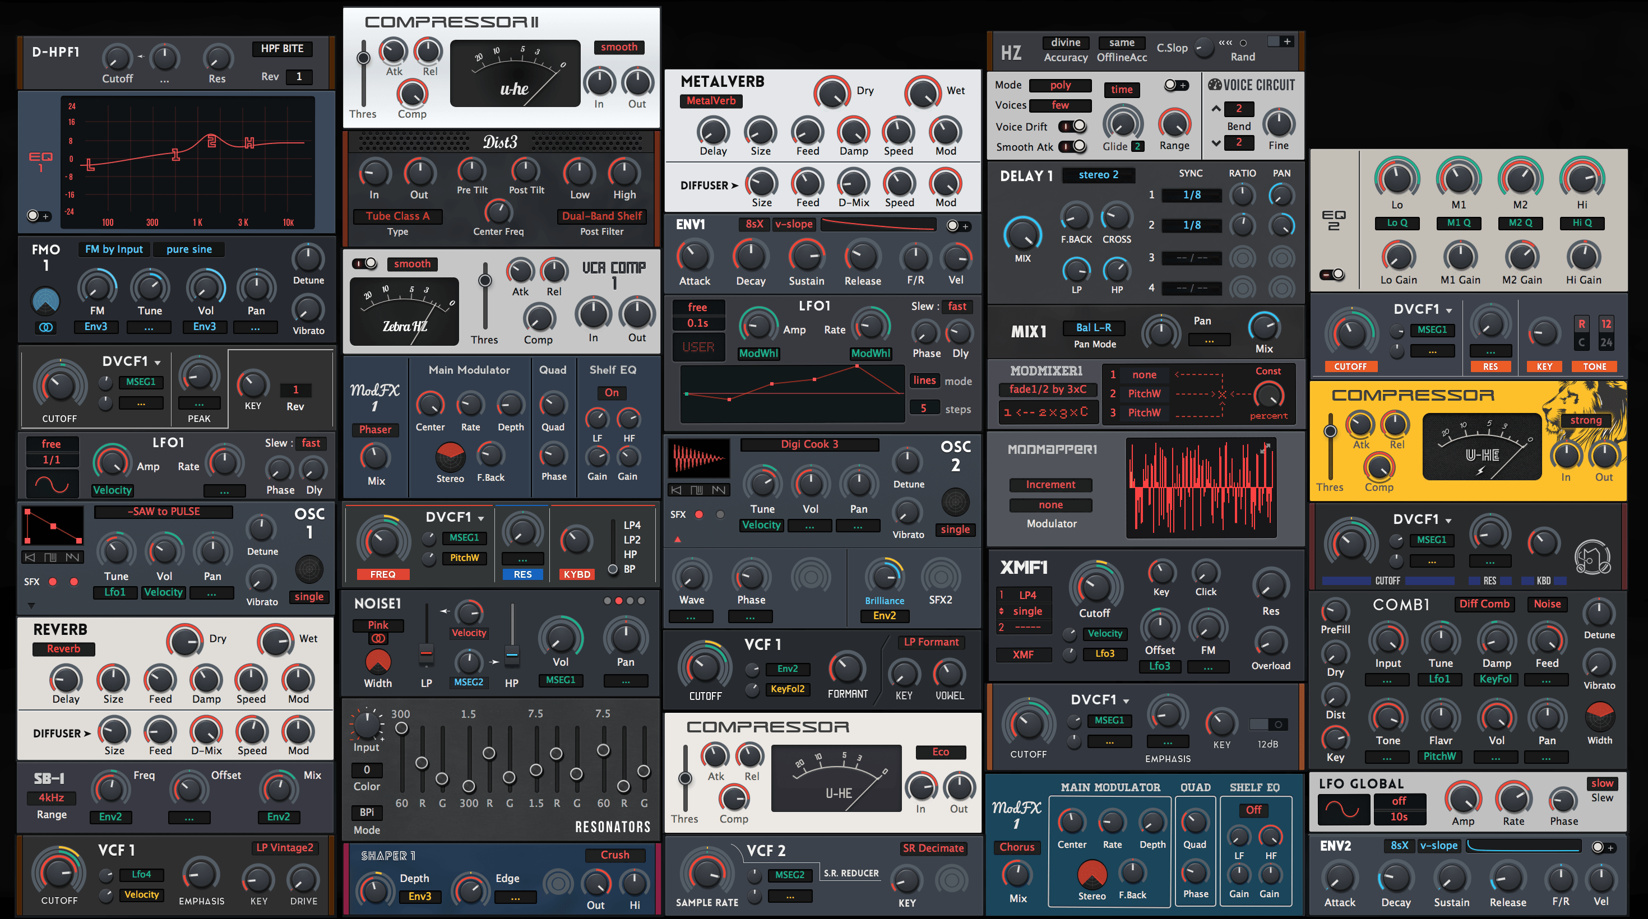Viewport: 1648px width, 919px height.
Task: Click the Bend up arrow stepper
Action: pyautogui.click(x=1216, y=109)
